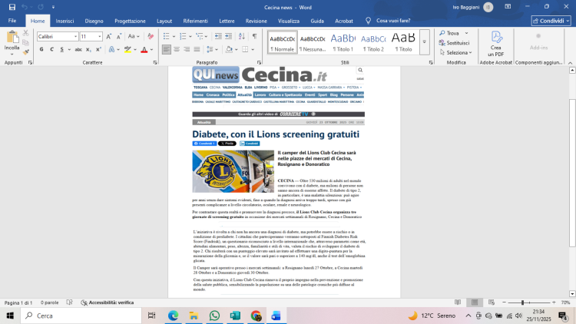Clear all formatting with the eraser A icon

coord(151,36)
